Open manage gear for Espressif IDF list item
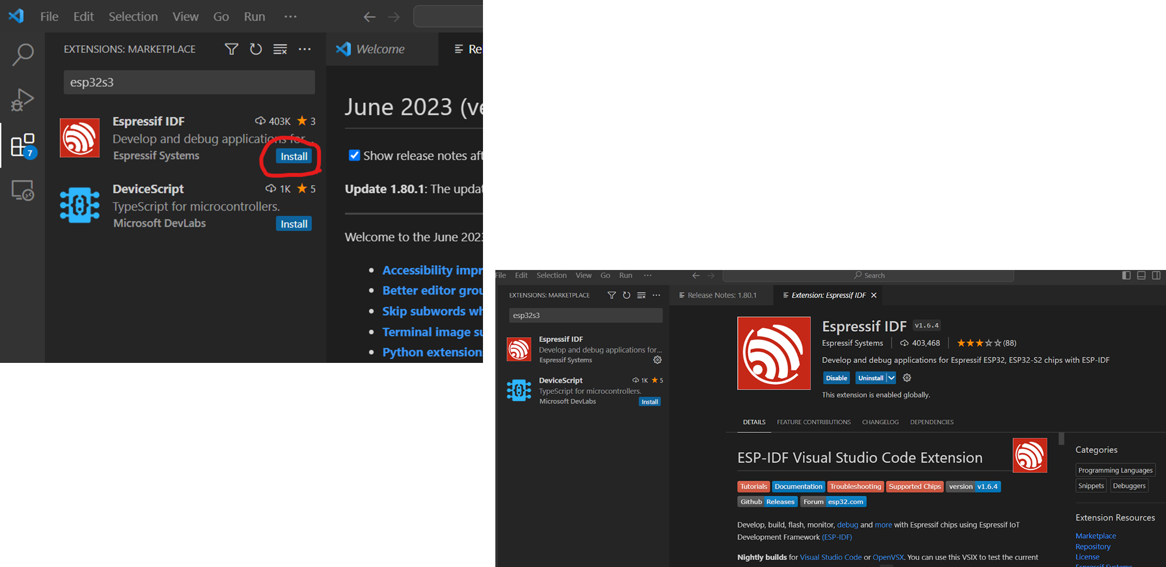Screen dimensions: 1166x567 [658, 360]
